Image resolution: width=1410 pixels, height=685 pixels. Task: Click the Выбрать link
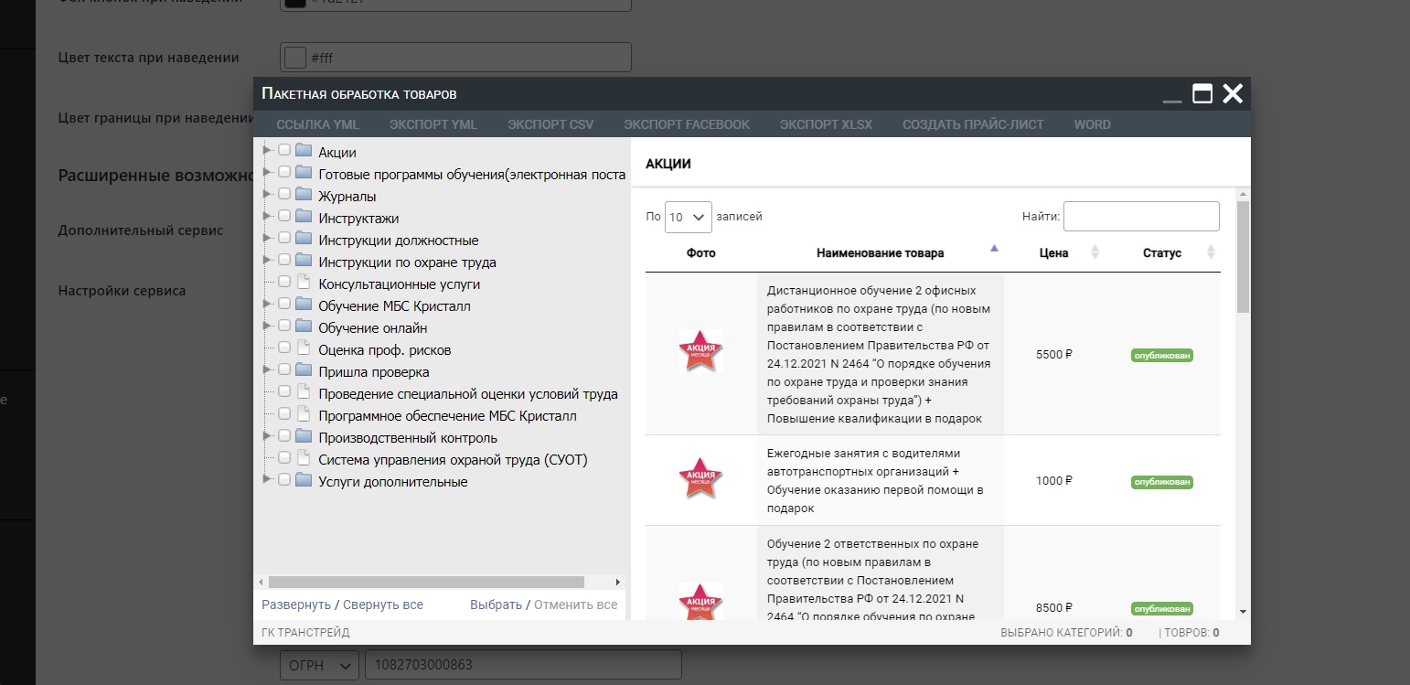(496, 605)
